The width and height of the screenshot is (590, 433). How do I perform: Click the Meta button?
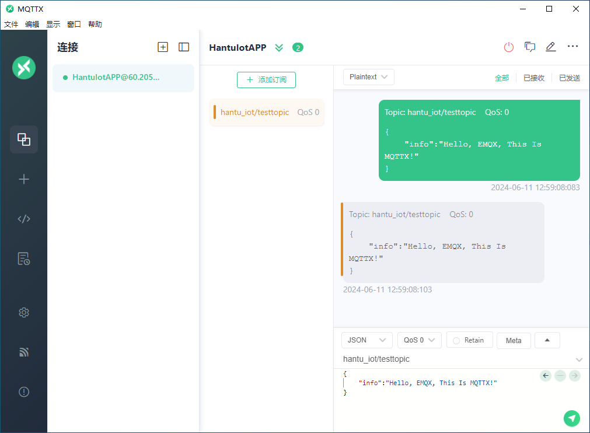point(514,340)
